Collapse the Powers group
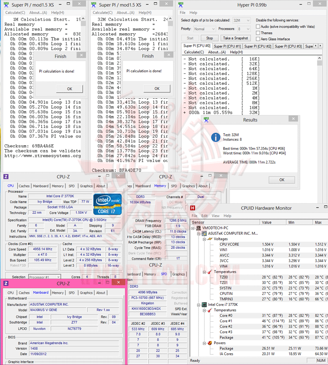The width and height of the screenshot is (328, 365). (x=204, y=343)
